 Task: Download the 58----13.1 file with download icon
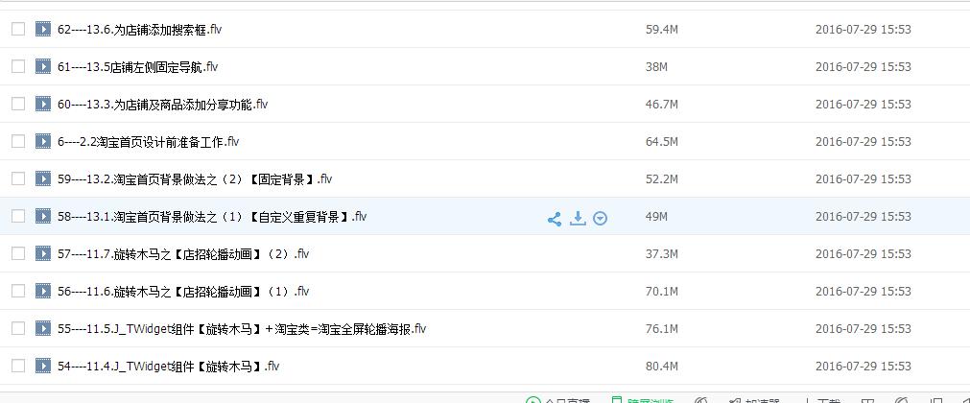pyautogui.click(x=578, y=218)
